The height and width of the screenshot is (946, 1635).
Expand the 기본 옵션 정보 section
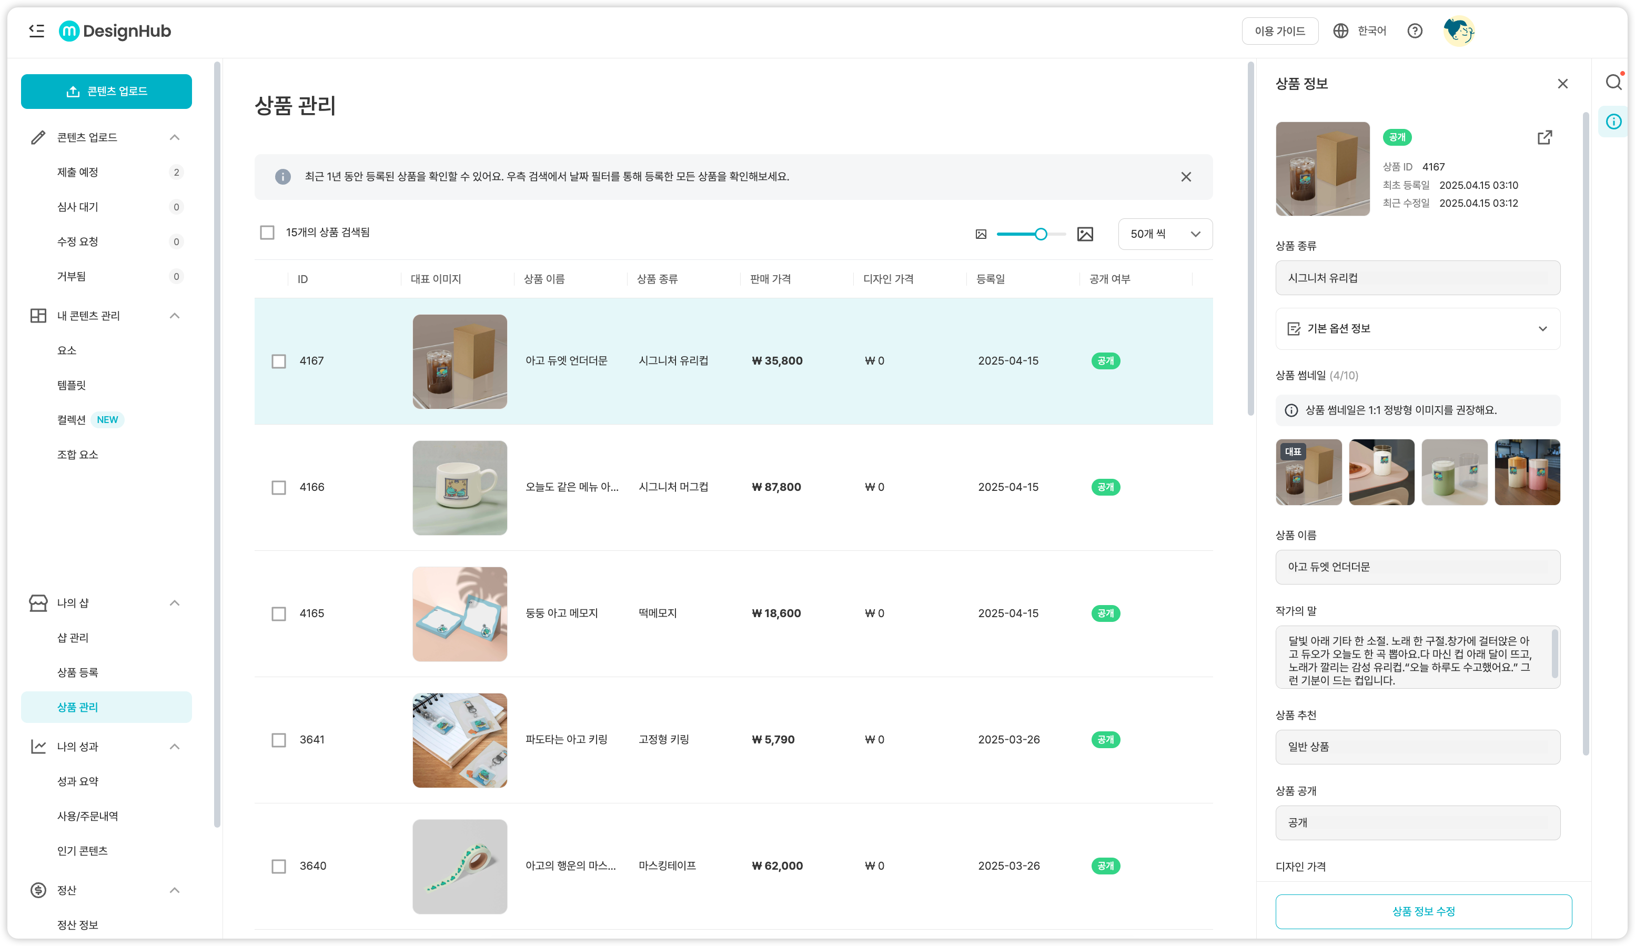point(1417,329)
